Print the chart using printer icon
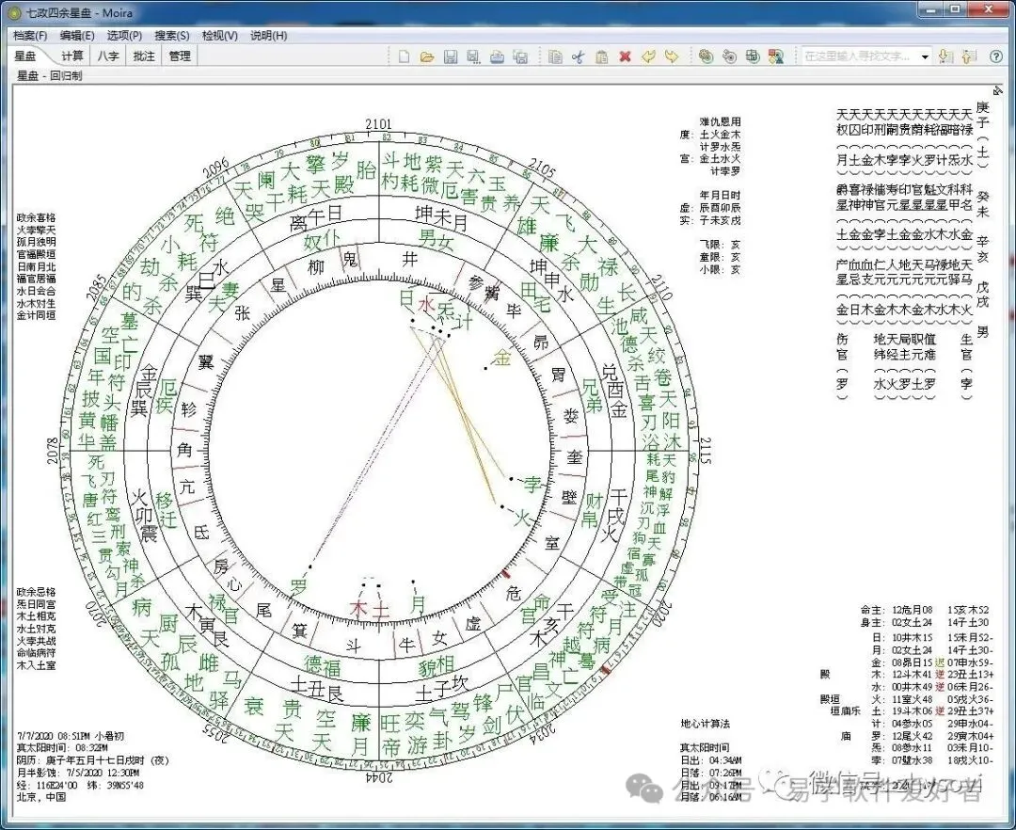This screenshot has width=1016, height=830. pyautogui.click(x=497, y=56)
